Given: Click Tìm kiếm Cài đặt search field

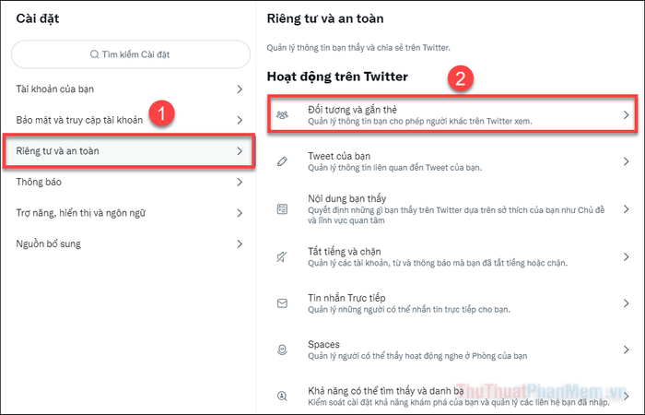Looking at the screenshot, I should tap(131, 54).
